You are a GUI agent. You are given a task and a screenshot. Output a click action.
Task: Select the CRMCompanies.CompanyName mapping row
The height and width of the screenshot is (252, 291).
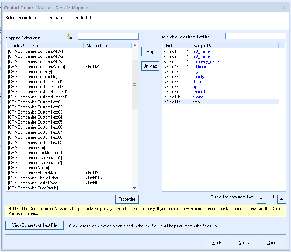36,67
